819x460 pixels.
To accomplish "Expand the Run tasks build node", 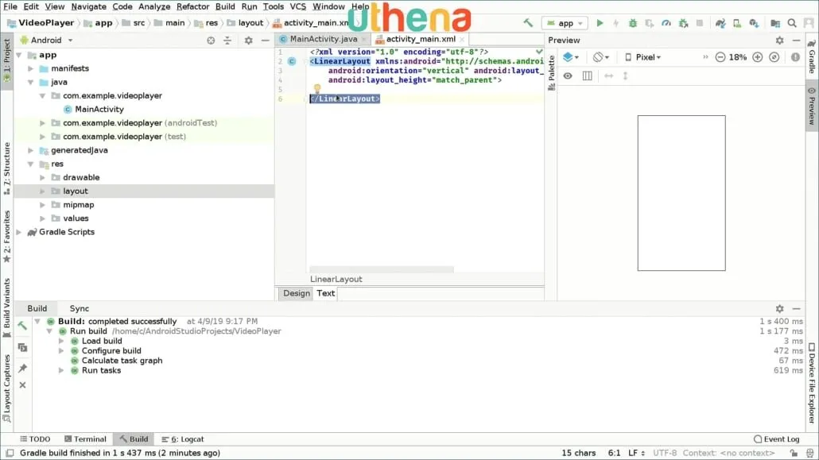I will (x=61, y=370).
